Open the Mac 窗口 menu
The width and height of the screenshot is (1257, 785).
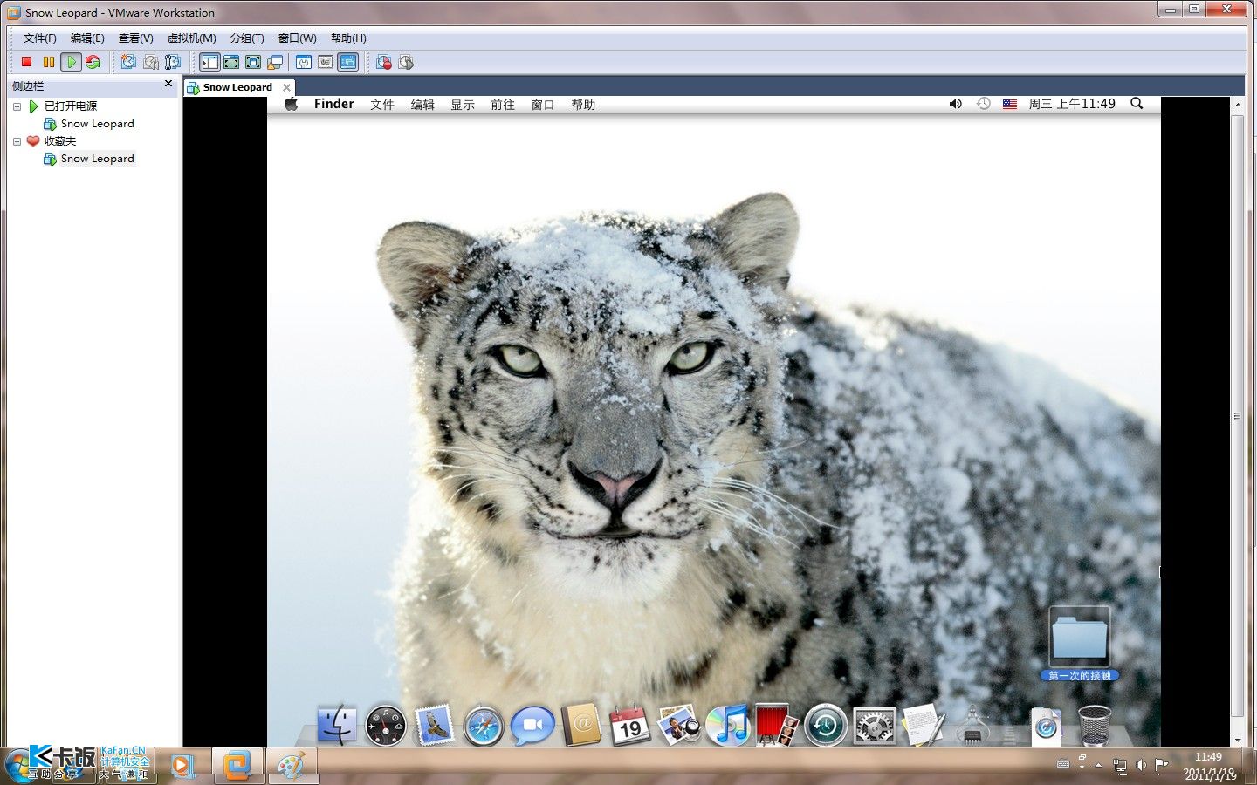pyautogui.click(x=543, y=105)
